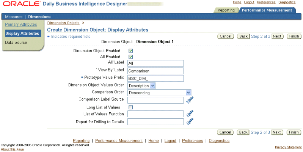Click the footer Performance Measurement link
This screenshot has width=303, height=152.
119,141
